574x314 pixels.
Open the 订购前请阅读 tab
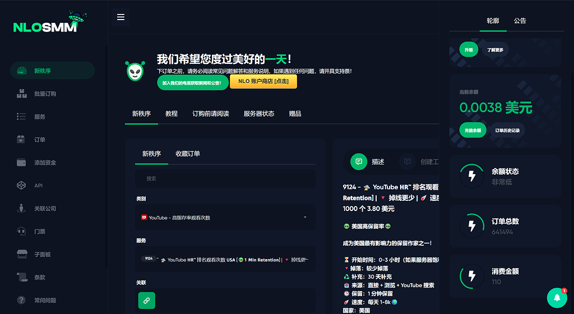click(211, 114)
